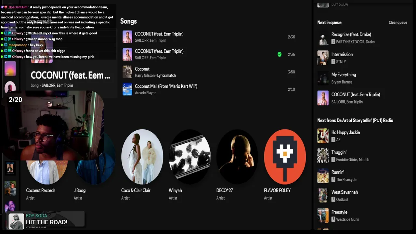Open PARTYNEXTDOOR, Drake artist link

click(356, 42)
